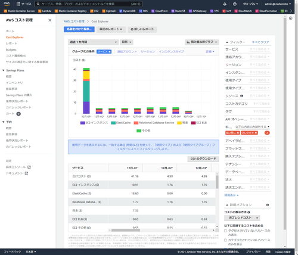The width and height of the screenshot is (298, 255).
Task: Enable タグ付けされていないリソース checkbox
Action: click(x=225, y=231)
